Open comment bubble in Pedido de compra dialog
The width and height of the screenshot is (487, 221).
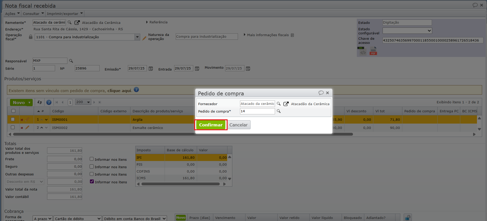[321, 93]
